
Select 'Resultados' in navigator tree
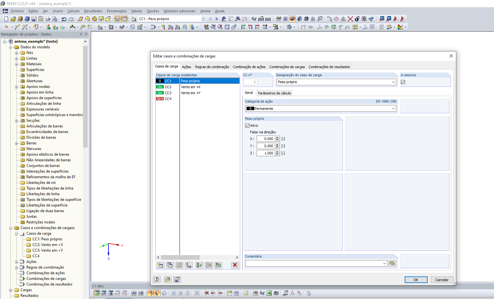pyautogui.click(x=29, y=296)
